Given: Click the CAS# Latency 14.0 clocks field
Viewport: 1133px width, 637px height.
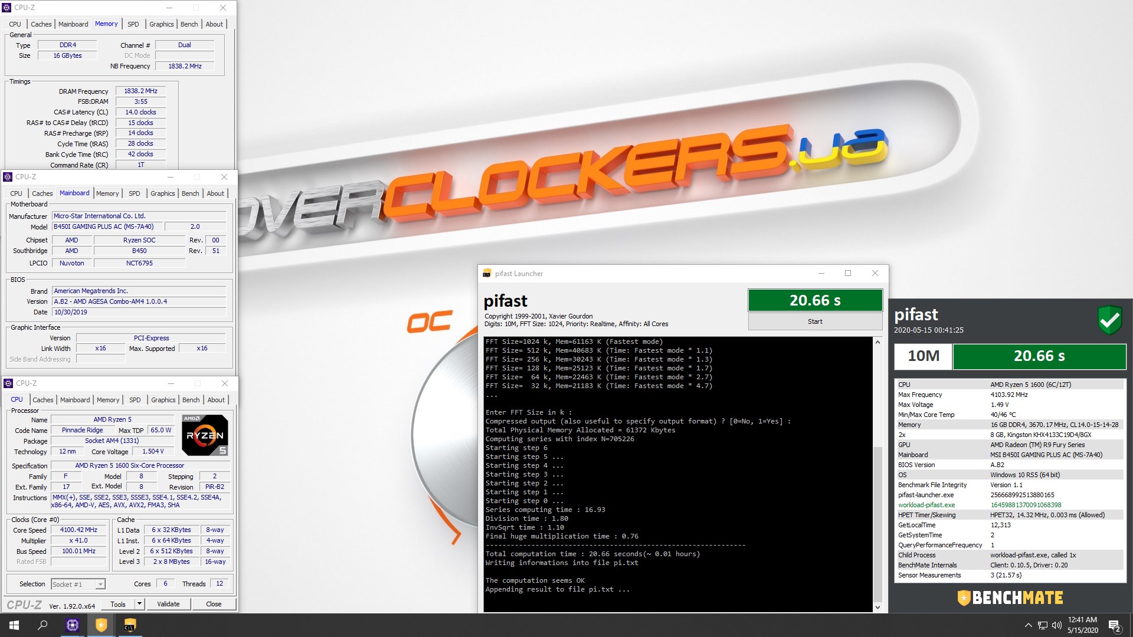Looking at the screenshot, I should pos(140,112).
